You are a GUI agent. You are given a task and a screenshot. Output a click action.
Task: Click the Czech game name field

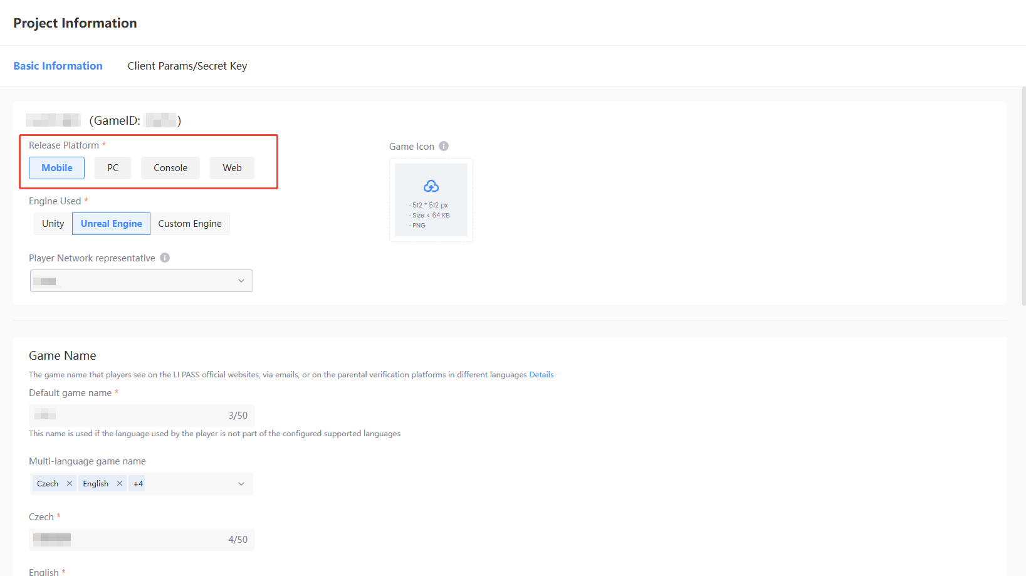(142, 540)
